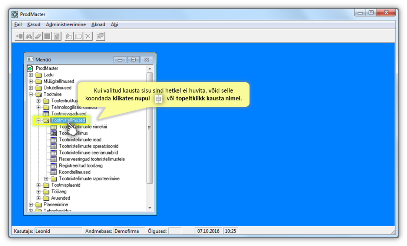Click the ProdMaster root node icon

[30, 68]
